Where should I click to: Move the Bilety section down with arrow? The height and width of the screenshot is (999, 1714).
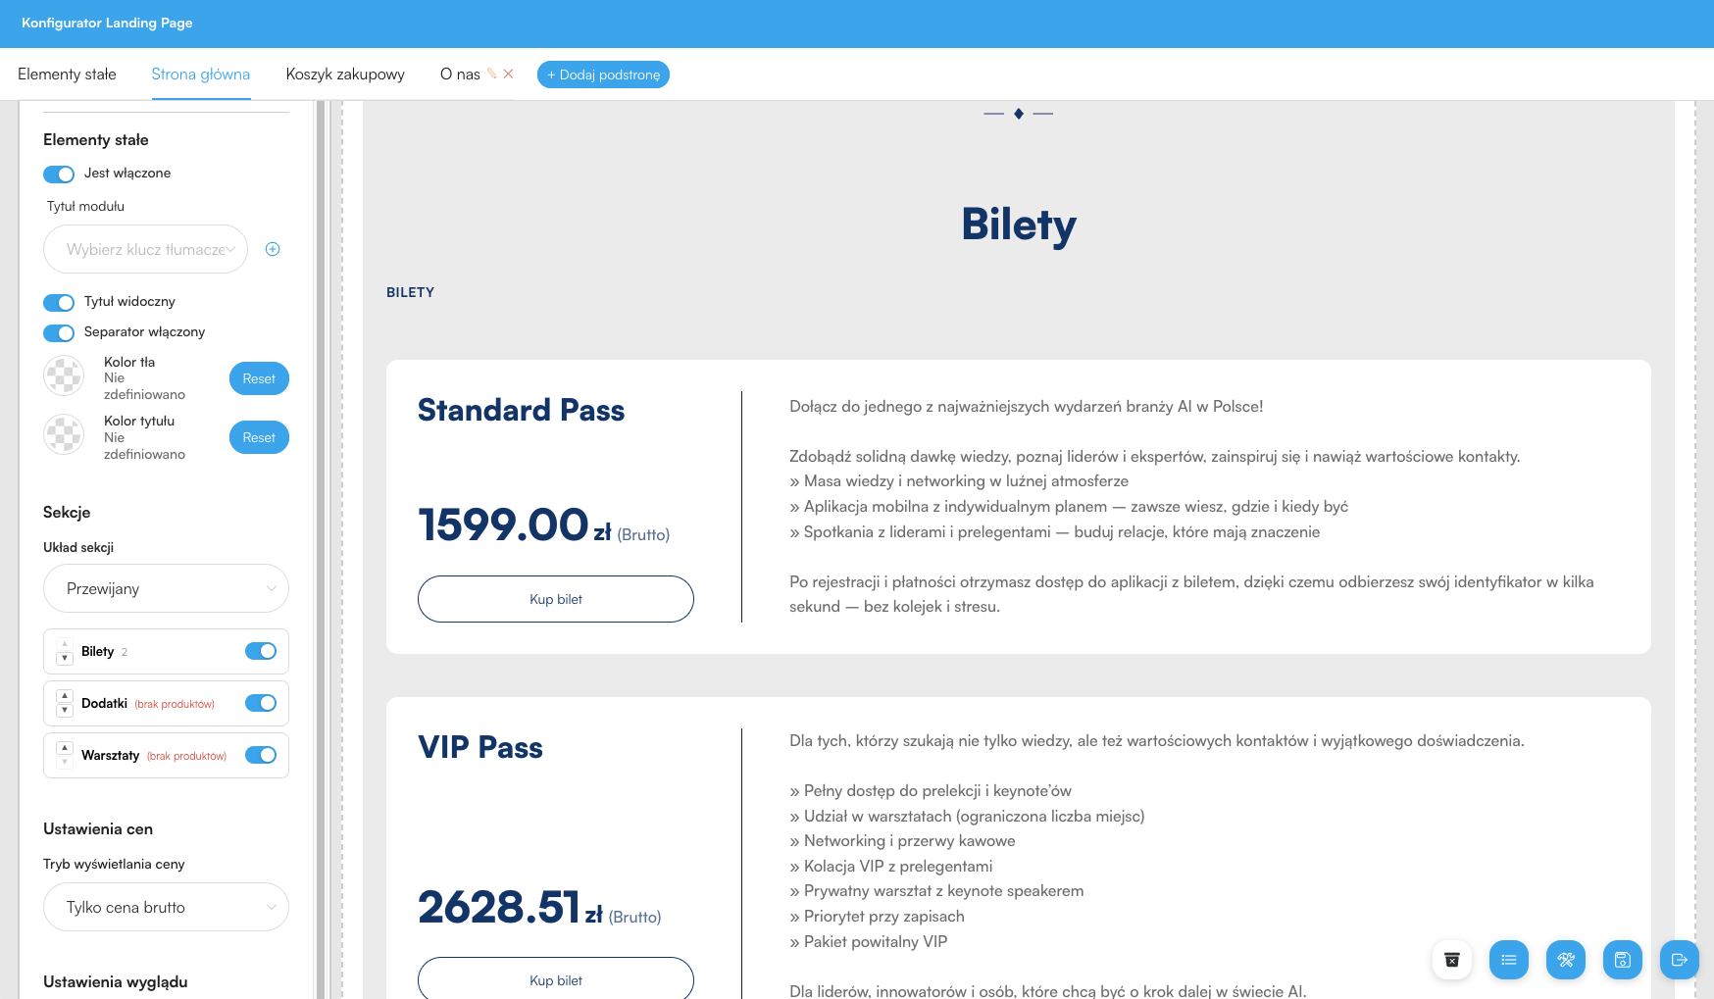click(65, 659)
